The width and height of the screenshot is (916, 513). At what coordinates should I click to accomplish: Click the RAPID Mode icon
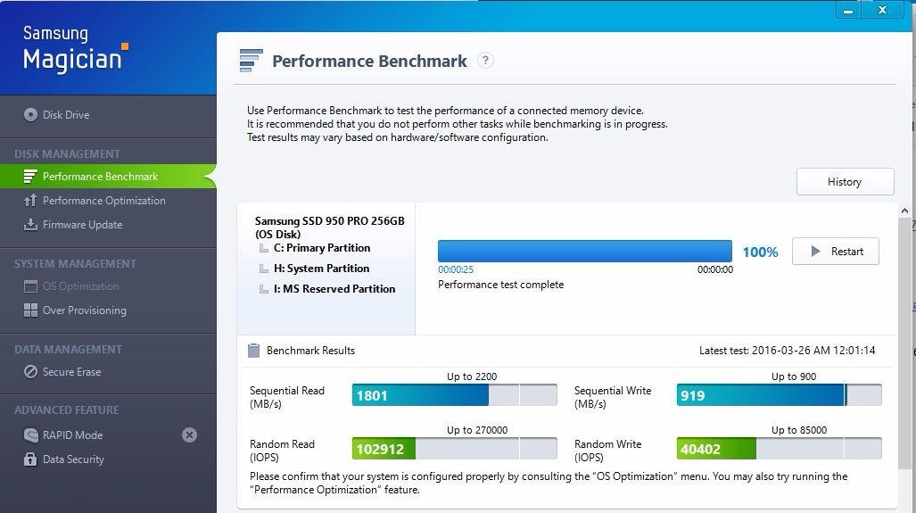(x=30, y=434)
